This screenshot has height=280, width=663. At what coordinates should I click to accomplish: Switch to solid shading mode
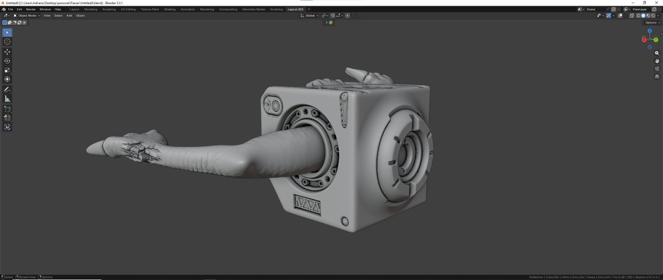click(644, 15)
